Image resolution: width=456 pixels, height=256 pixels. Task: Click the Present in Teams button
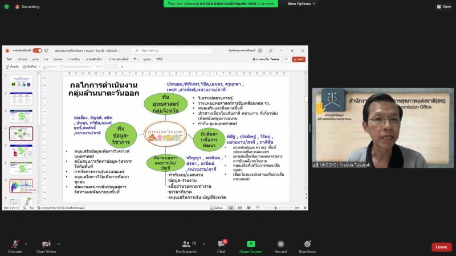tap(266, 59)
